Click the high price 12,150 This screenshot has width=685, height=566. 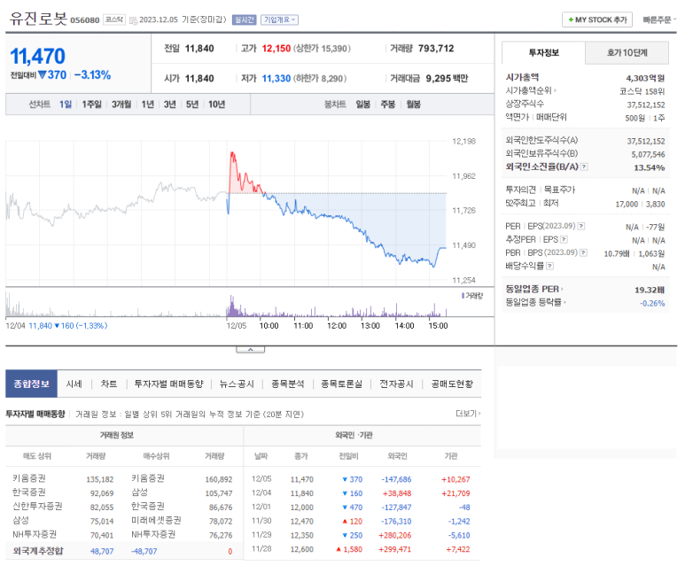pyautogui.click(x=276, y=49)
